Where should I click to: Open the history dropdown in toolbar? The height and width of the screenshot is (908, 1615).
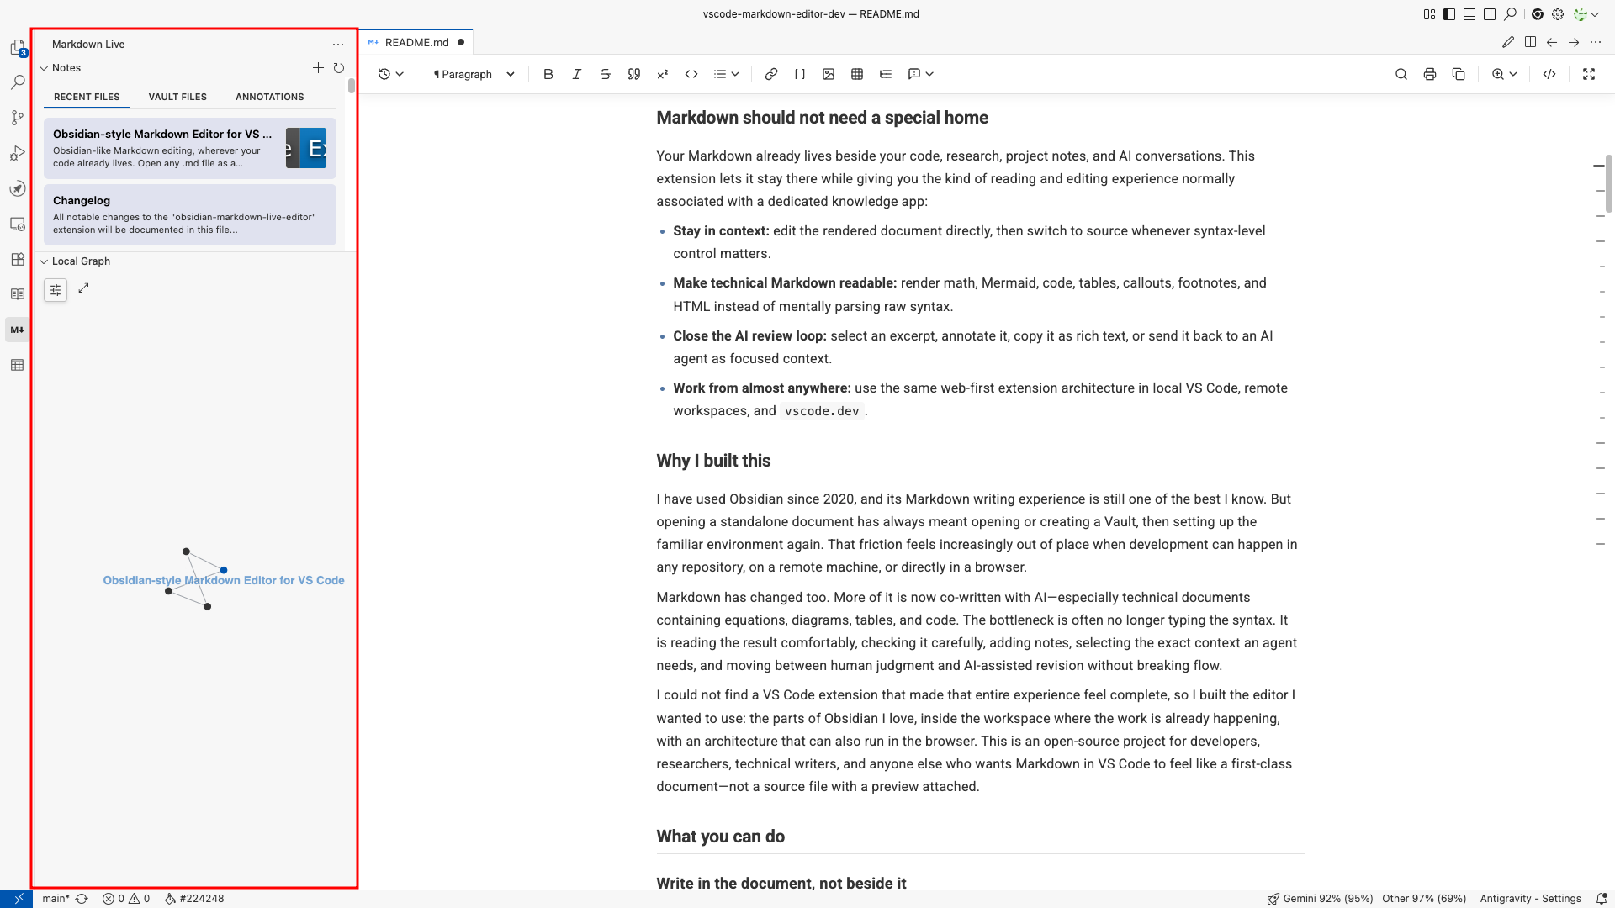pos(390,74)
